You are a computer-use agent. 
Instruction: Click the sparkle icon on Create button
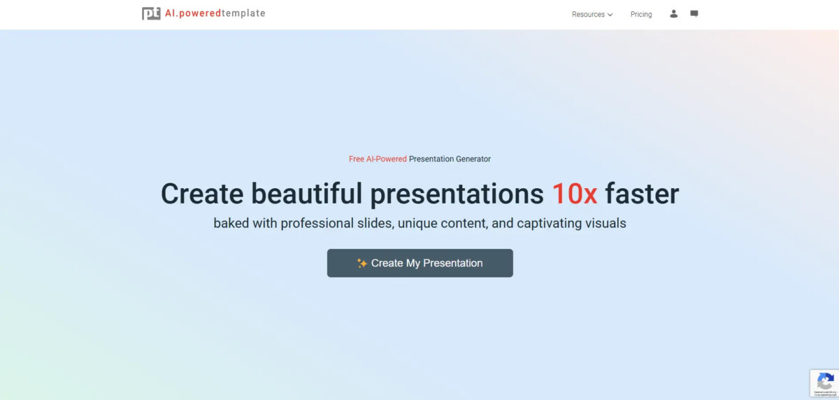(361, 263)
